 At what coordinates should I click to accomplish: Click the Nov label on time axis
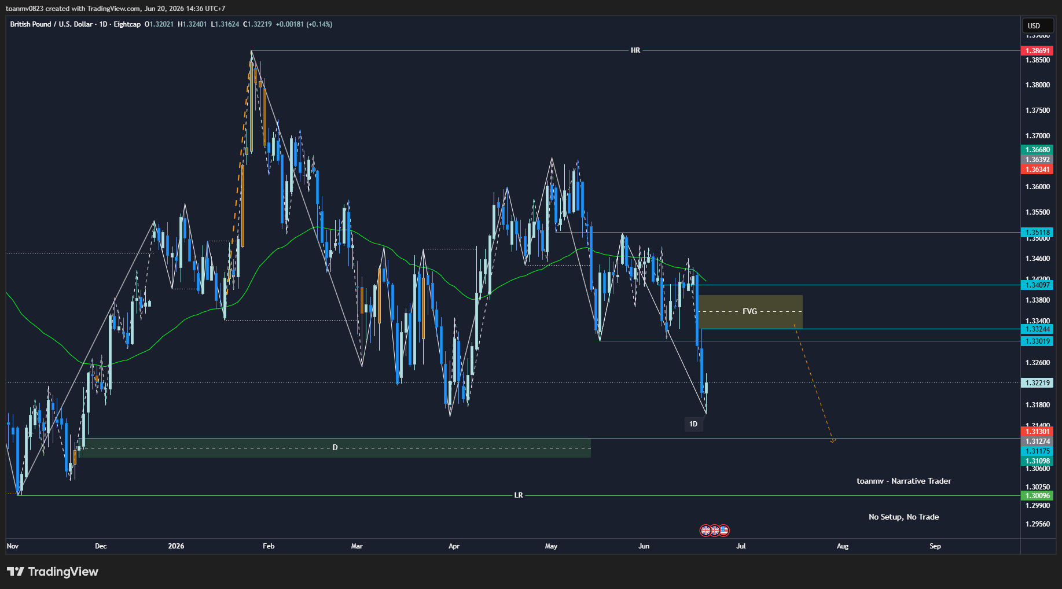pyautogui.click(x=13, y=546)
